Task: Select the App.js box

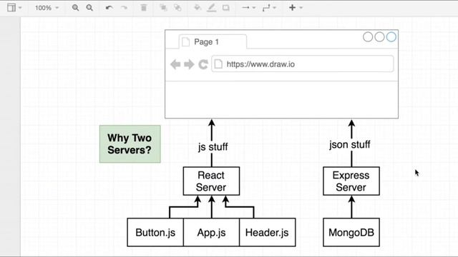Action: click(x=211, y=232)
